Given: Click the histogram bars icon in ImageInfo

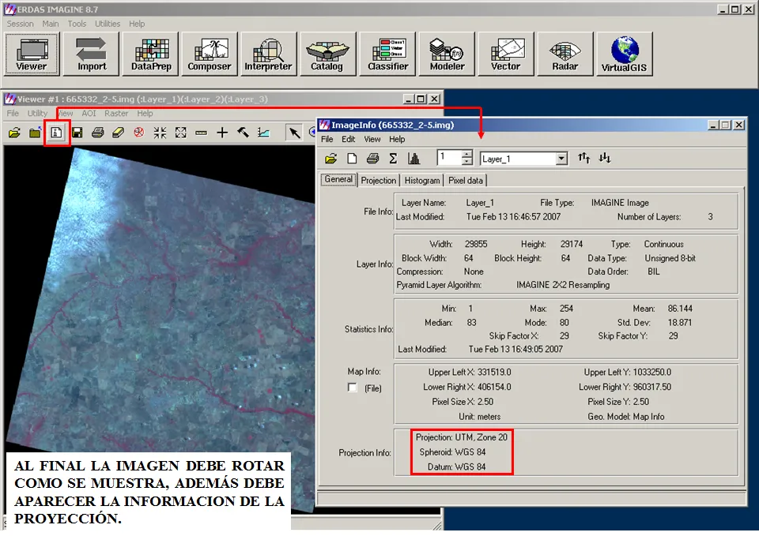Looking at the screenshot, I should (413, 159).
